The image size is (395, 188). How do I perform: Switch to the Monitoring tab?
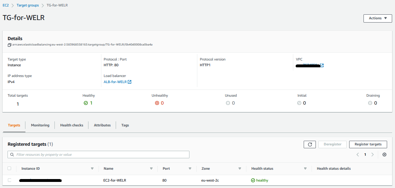40,125
